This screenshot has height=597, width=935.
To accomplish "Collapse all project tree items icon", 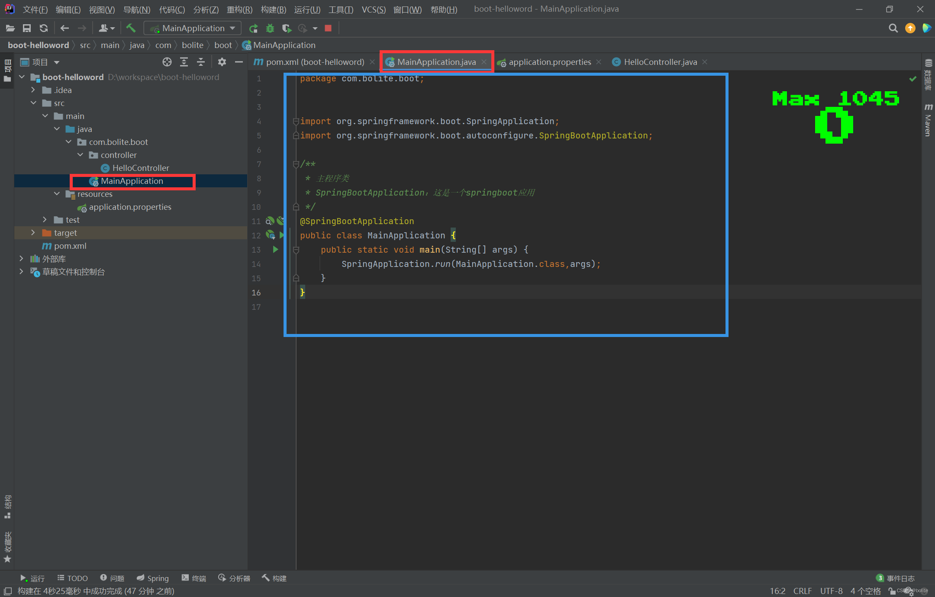I will (x=201, y=62).
